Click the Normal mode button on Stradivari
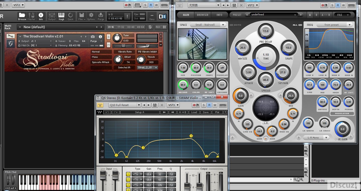This screenshot has height=191, width=361. (x=101, y=52)
